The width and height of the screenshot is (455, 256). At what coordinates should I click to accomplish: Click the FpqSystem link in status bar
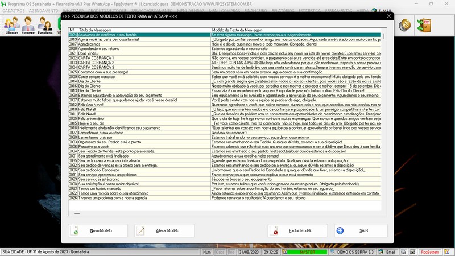pos(430,252)
